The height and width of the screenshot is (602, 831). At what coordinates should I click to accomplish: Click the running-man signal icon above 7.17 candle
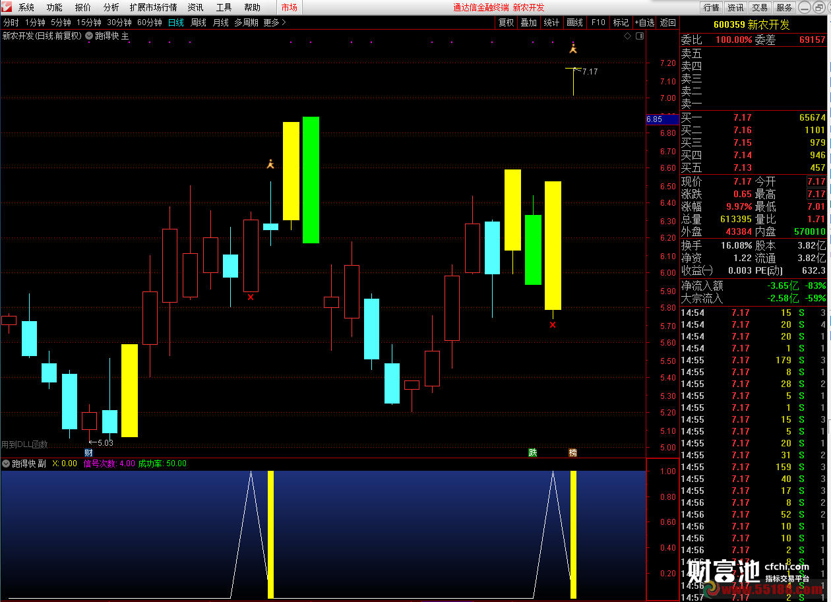[573, 47]
